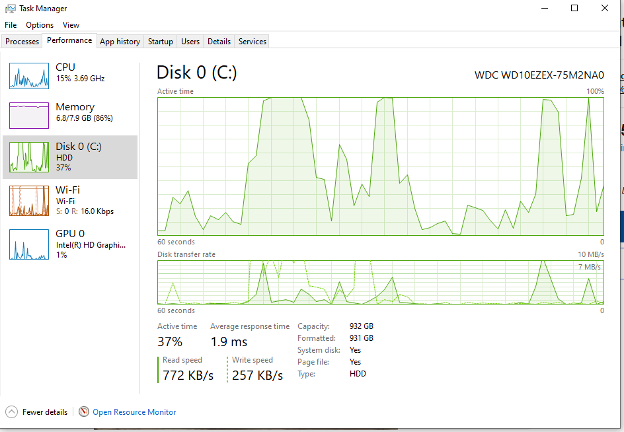The image size is (624, 432).
Task: Select the Performance tab
Action: pyautogui.click(x=69, y=40)
